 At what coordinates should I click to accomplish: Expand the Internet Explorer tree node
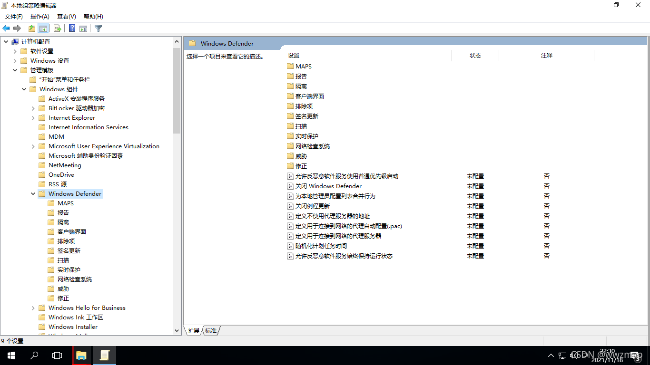coord(33,118)
